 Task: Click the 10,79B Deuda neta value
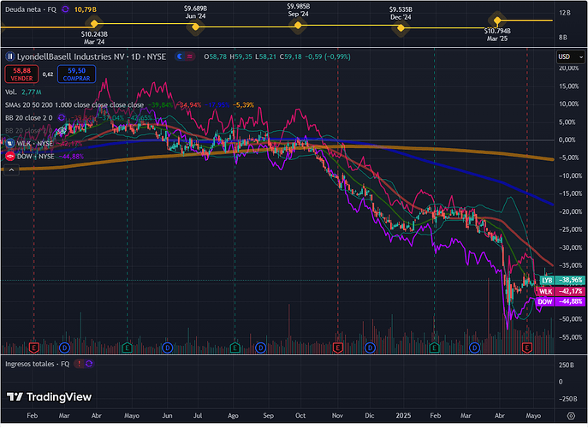[85, 9]
